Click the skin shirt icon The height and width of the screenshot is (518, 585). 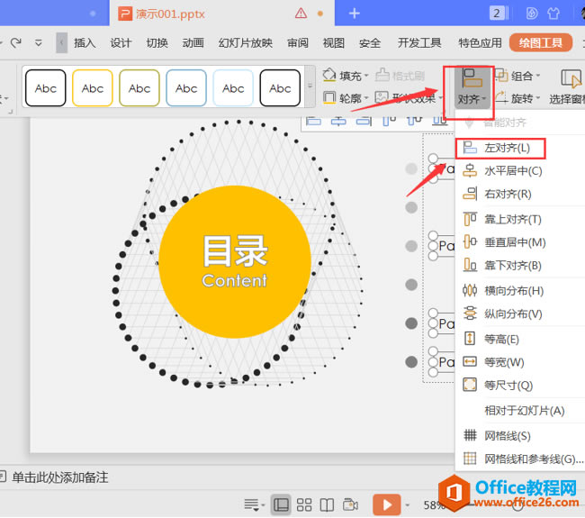pyautogui.click(x=553, y=14)
